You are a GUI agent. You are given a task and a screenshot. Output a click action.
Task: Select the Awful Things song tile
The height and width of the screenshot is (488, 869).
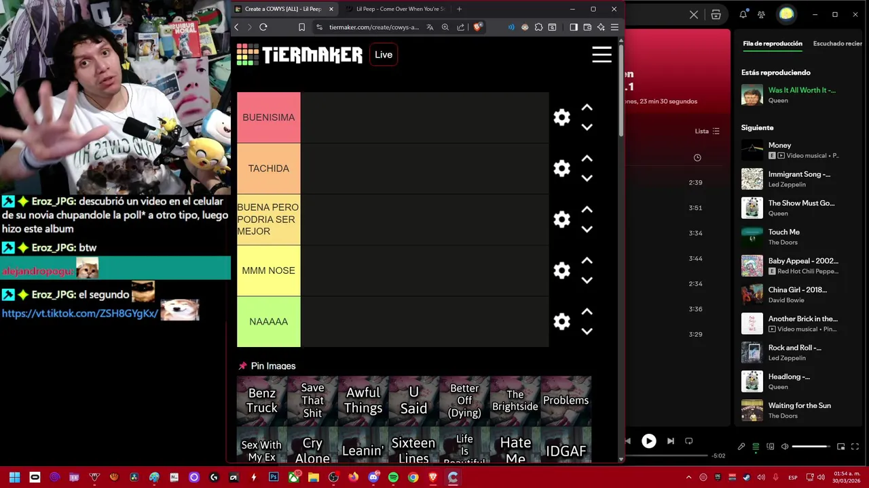(363, 400)
